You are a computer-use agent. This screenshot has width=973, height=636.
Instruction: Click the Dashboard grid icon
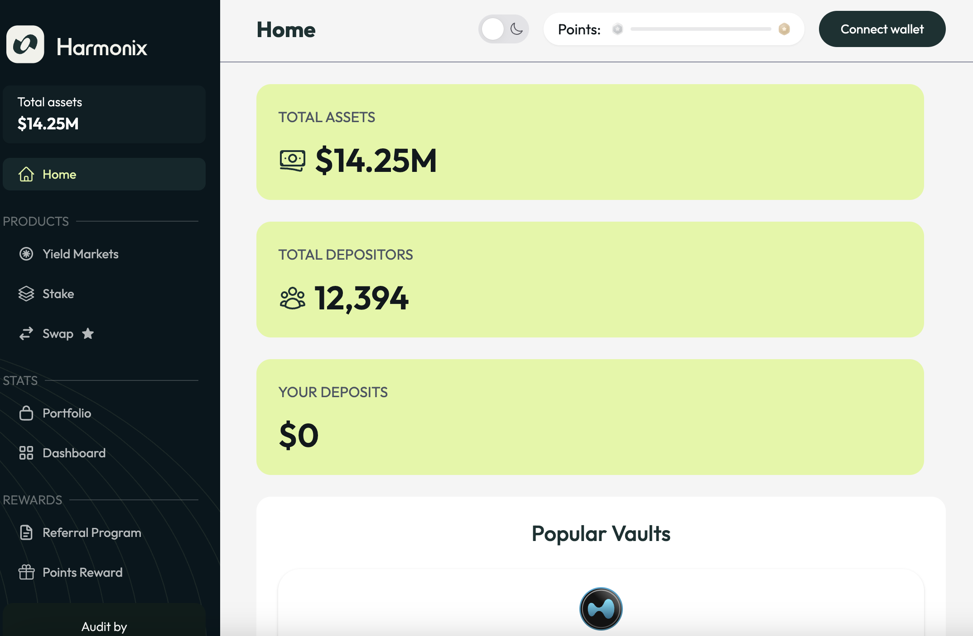(26, 453)
